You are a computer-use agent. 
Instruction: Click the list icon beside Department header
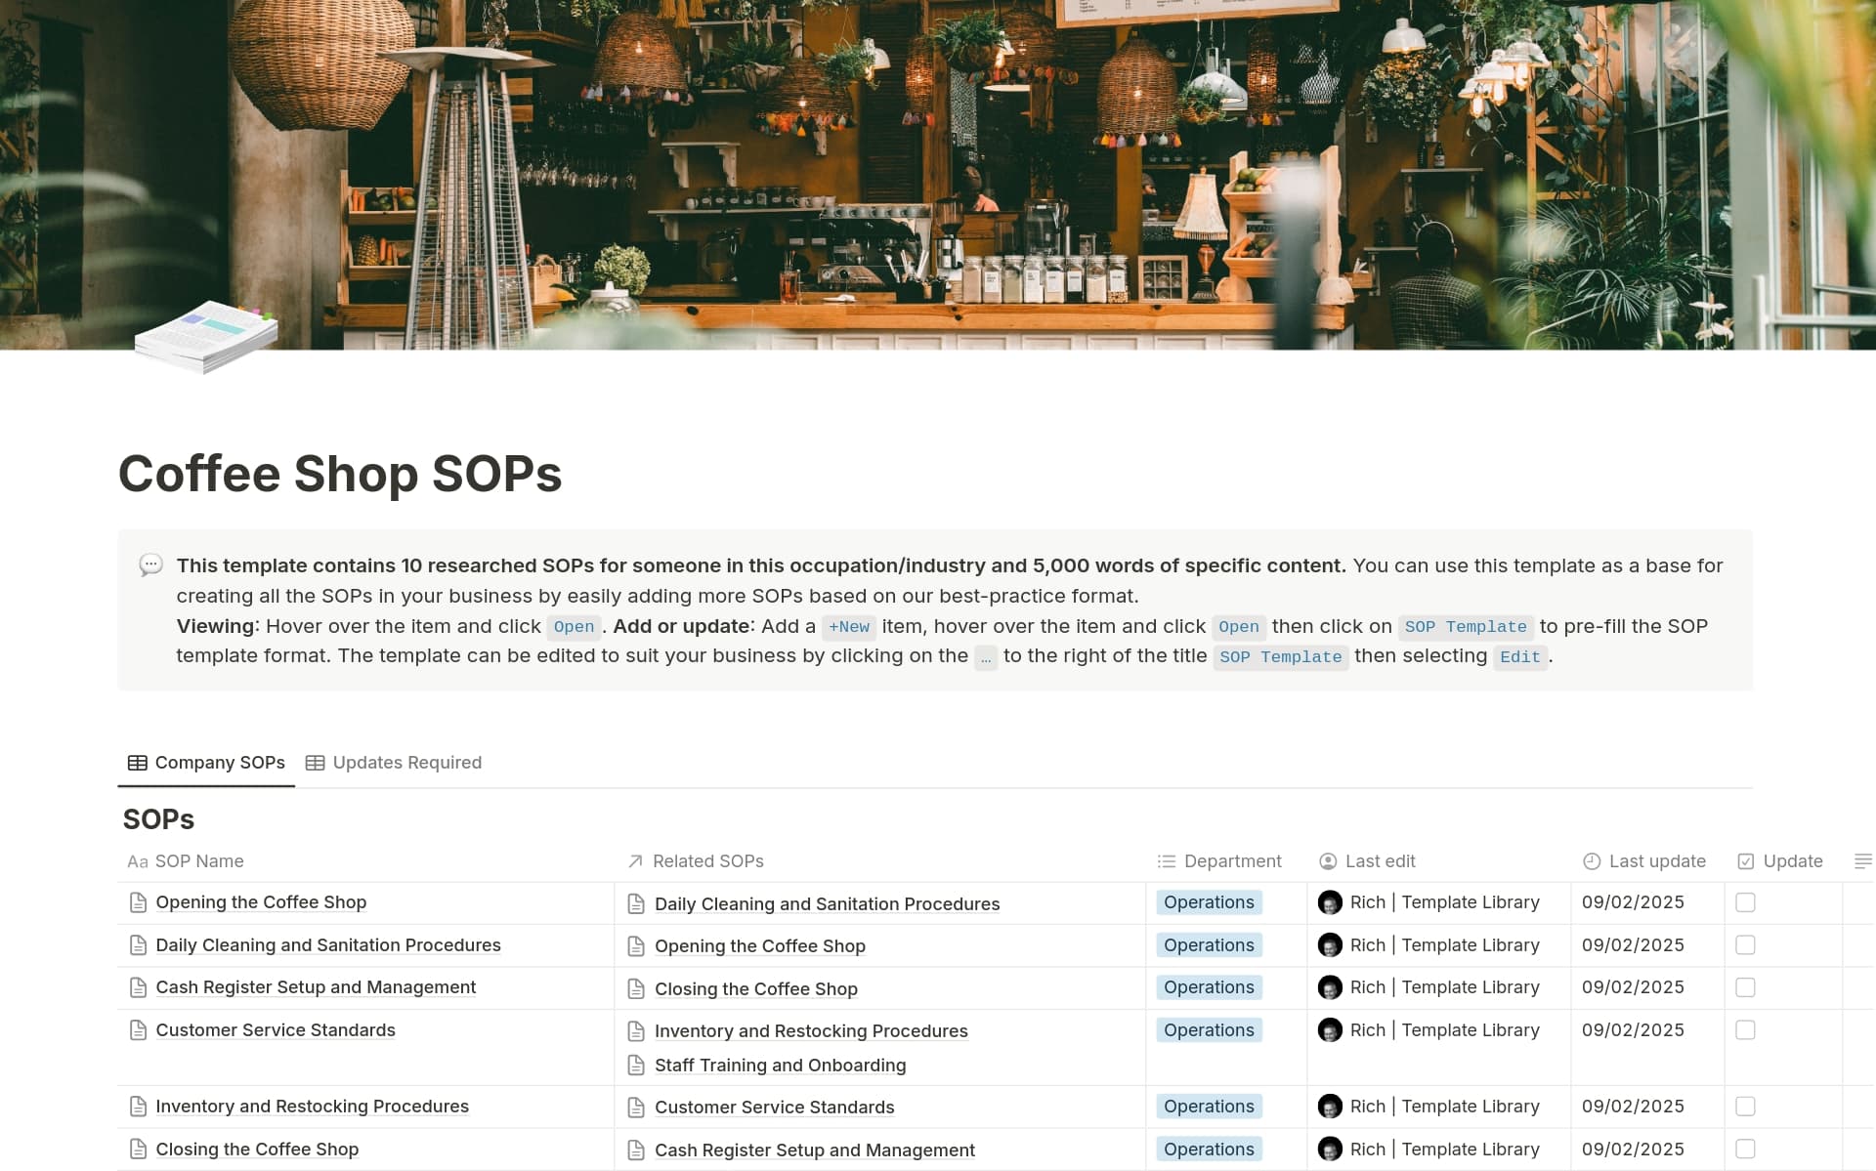[1165, 861]
